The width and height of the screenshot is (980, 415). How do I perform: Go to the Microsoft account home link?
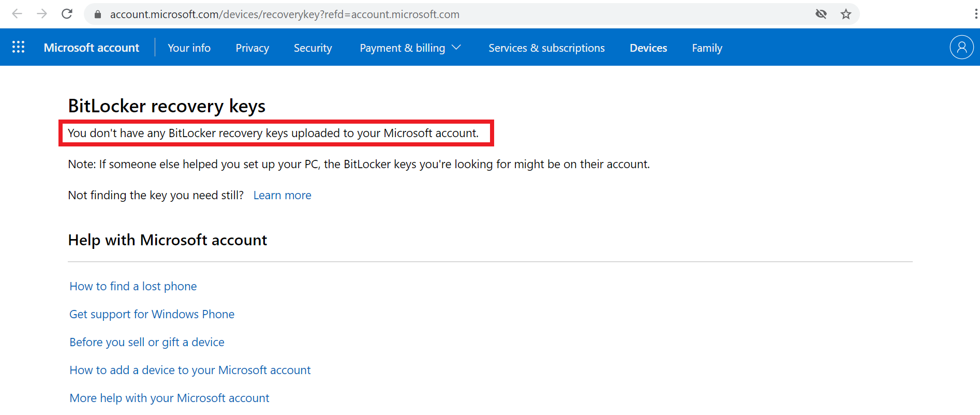(x=92, y=48)
